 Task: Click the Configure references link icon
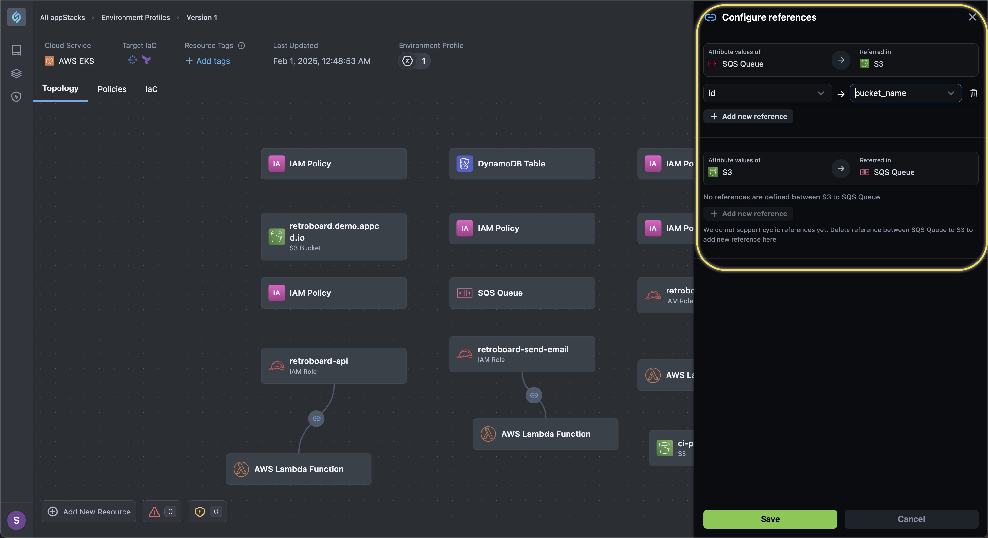coord(710,17)
